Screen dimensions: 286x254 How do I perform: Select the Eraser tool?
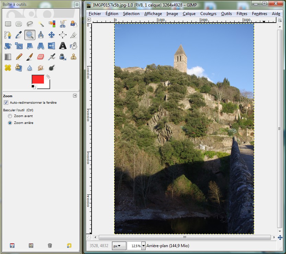41,57
